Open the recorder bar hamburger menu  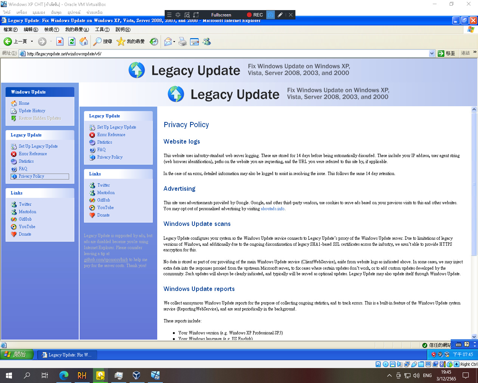pyautogui.click(x=169, y=15)
